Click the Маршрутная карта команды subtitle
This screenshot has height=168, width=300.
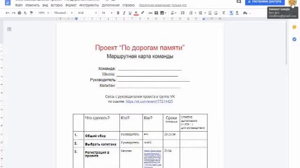point(140,56)
